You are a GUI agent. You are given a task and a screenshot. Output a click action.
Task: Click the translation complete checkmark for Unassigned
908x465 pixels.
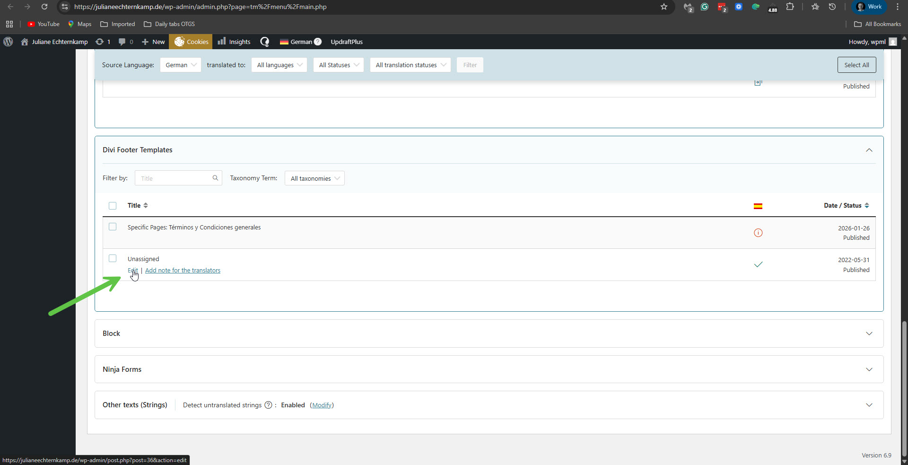(758, 264)
